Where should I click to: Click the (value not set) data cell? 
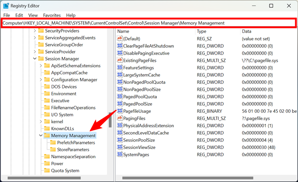point(256,39)
